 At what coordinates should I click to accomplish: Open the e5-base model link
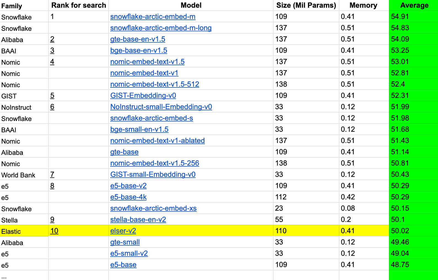(123, 265)
